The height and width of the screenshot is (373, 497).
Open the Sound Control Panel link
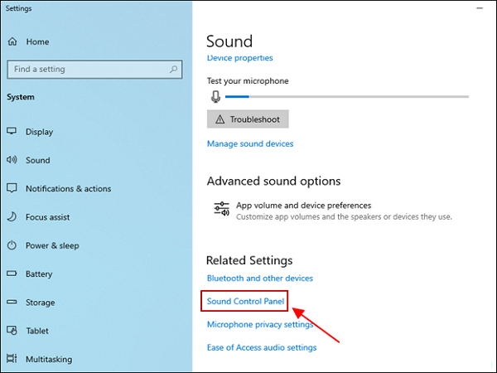pyautogui.click(x=246, y=302)
